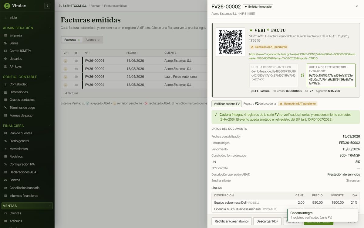Image resolution: width=364 pixels, height=228 pixels.
Task: Sort table by Nº column
Action: (87, 53)
